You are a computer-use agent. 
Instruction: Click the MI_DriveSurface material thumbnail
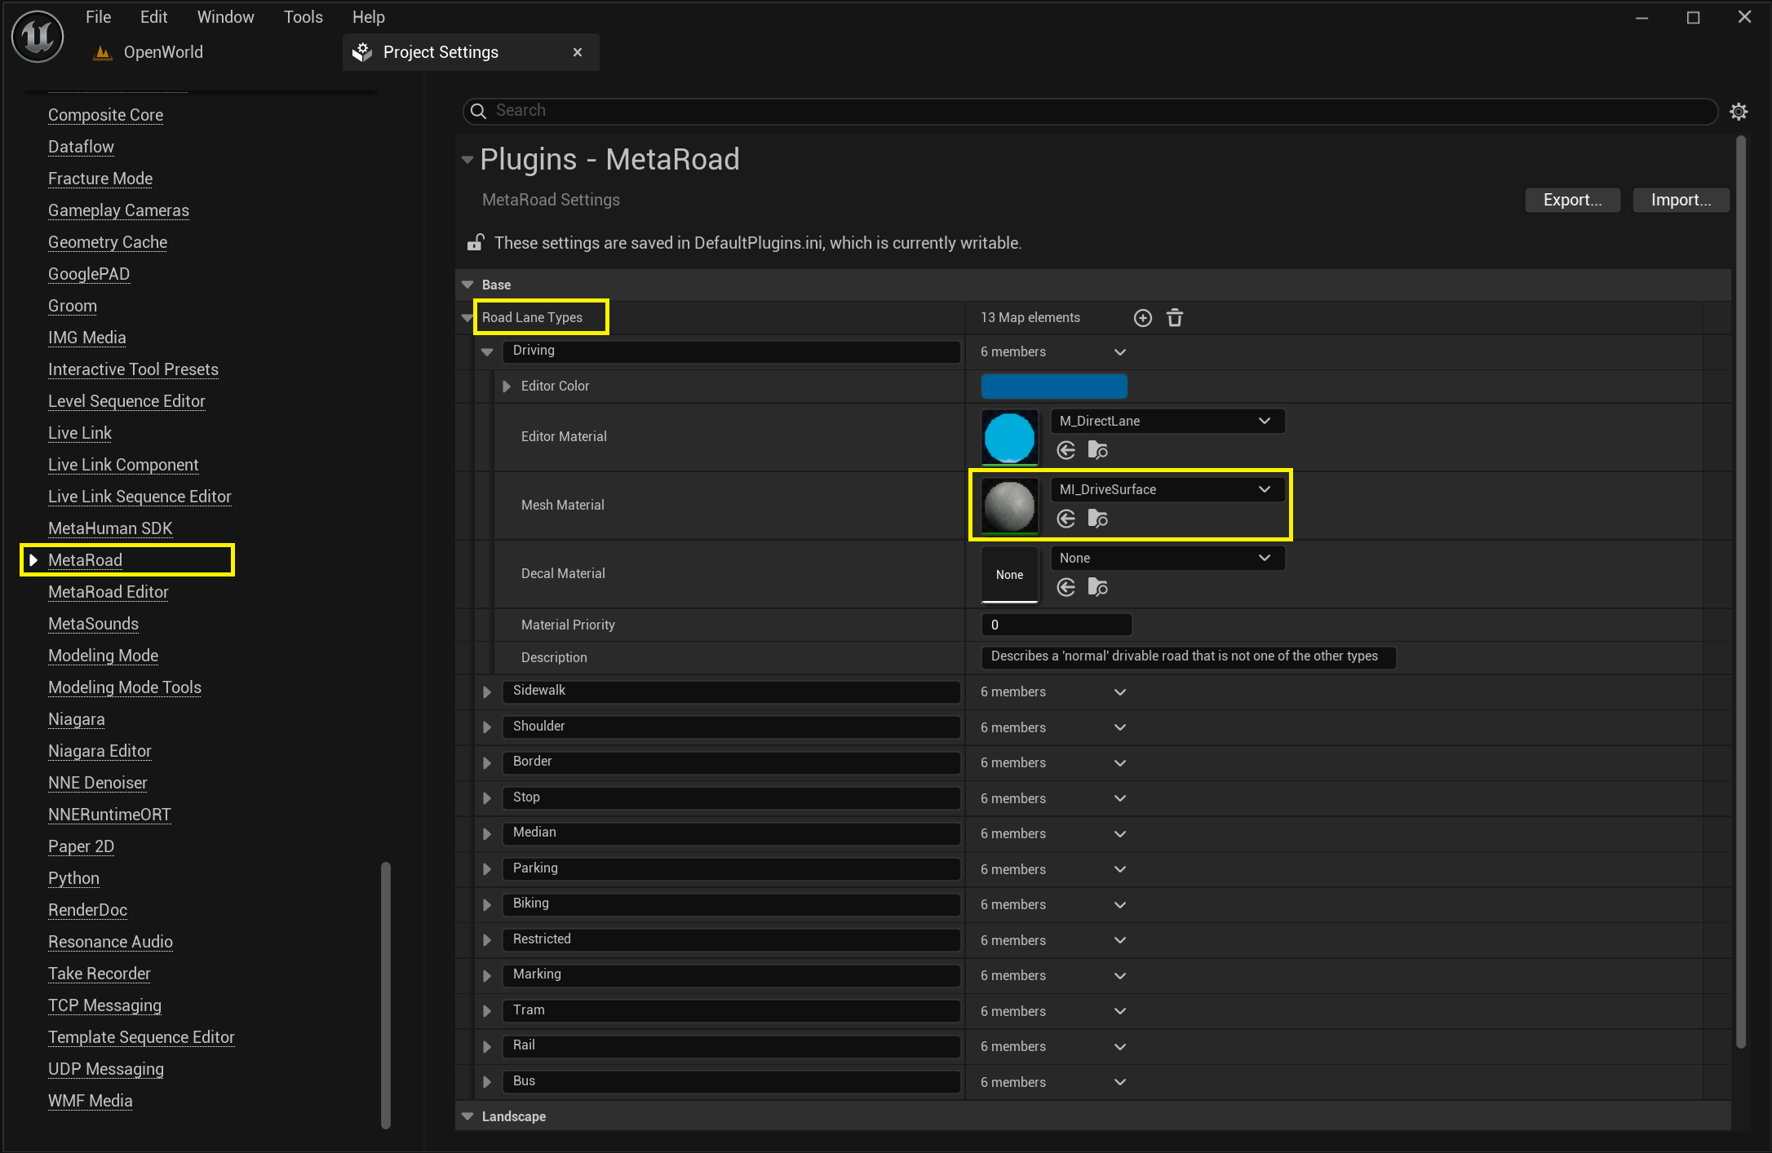click(1010, 506)
